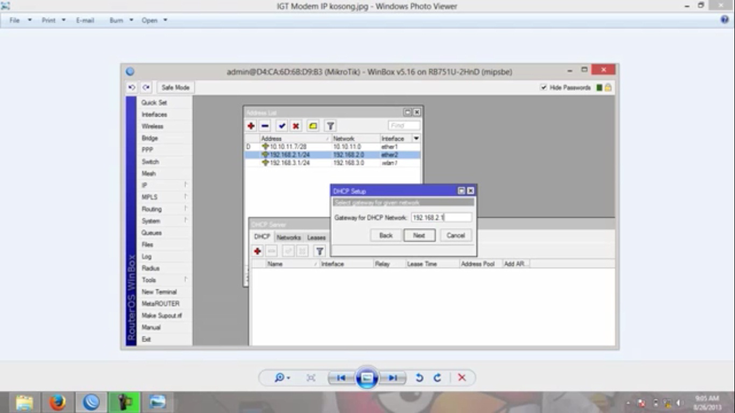This screenshot has width=735, height=413.
Task: Go to the previous photo
Action: (341, 378)
